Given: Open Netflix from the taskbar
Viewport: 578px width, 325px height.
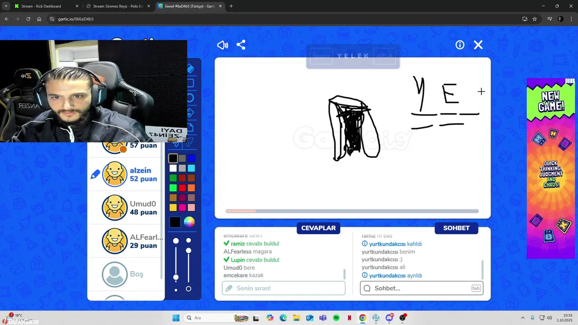Looking at the screenshot, I should click(x=349, y=318).
